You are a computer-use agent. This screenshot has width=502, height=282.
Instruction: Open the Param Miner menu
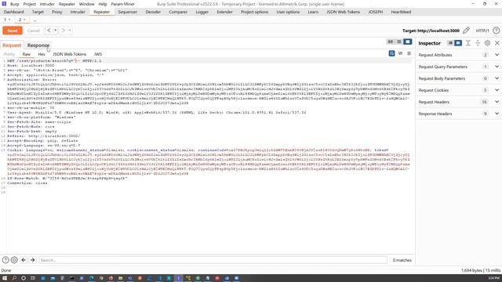(122, 4)
